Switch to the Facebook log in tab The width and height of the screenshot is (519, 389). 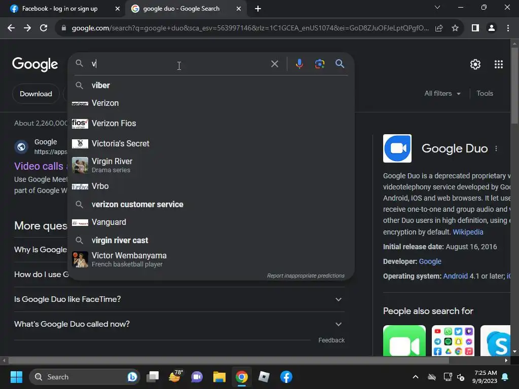point(60,9)
